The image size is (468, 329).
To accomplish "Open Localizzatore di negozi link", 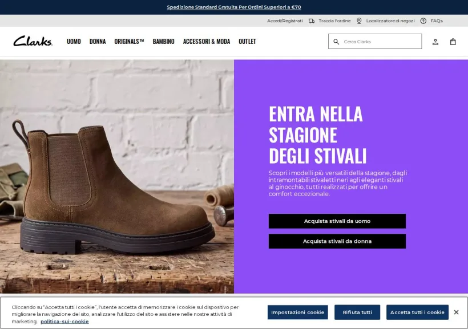I will 390,21.
